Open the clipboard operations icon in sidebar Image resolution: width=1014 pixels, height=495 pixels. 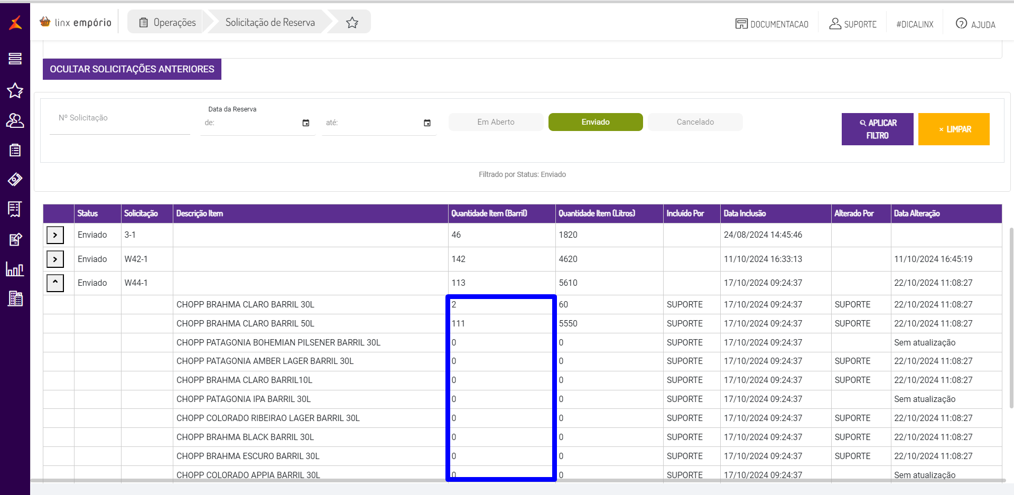tap(15, 150)
